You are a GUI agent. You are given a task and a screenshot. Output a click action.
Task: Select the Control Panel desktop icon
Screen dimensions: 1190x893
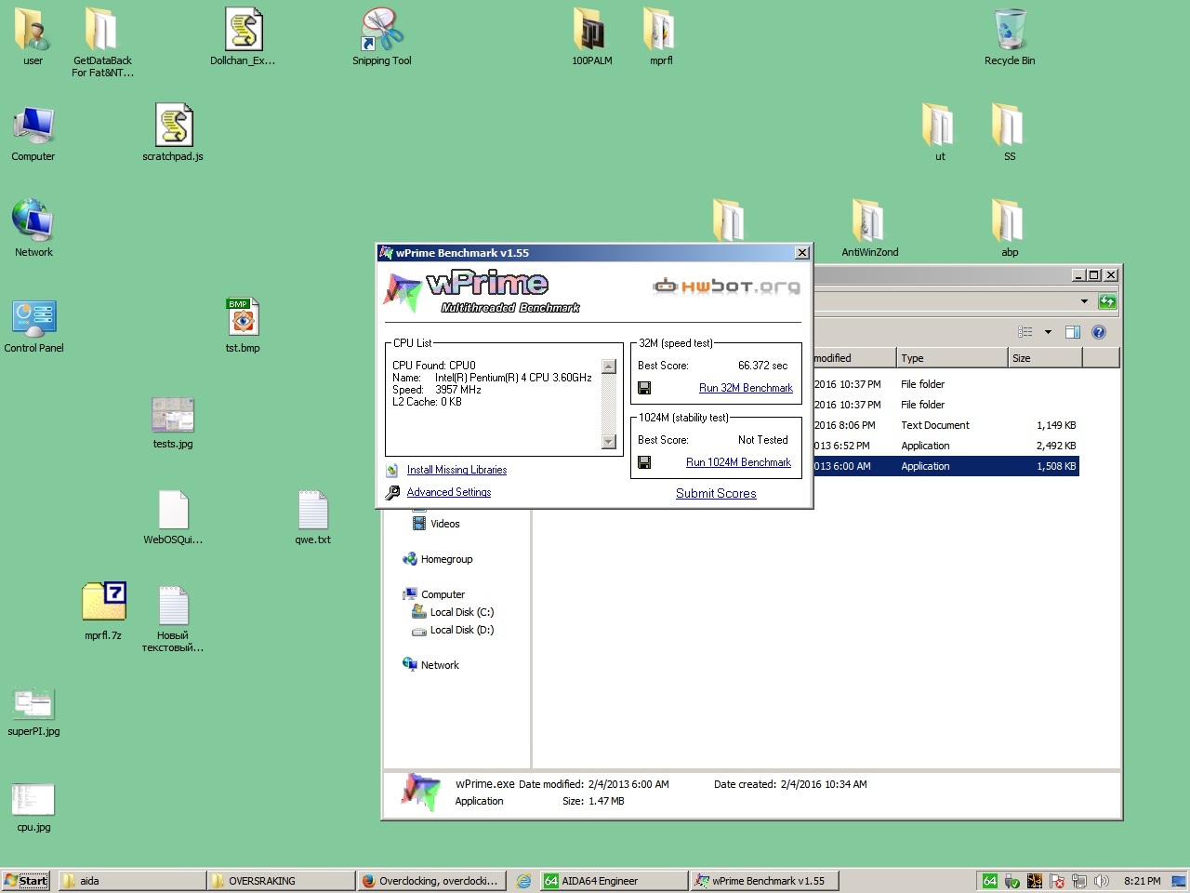(x=33, y=325)
